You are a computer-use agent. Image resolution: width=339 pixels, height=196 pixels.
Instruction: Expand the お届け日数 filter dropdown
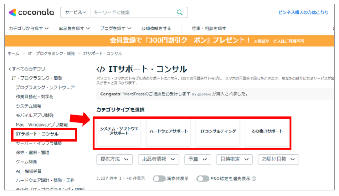tap(278, 160)
